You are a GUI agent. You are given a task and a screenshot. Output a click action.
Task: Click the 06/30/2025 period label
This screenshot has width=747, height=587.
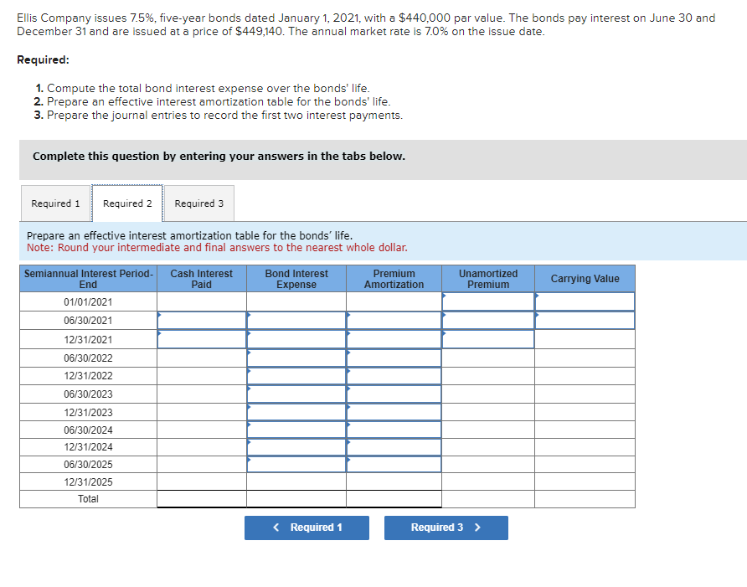click(88, 465)
